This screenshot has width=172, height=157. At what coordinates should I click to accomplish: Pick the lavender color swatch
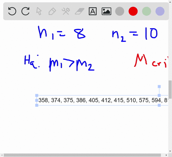[160, 11]
